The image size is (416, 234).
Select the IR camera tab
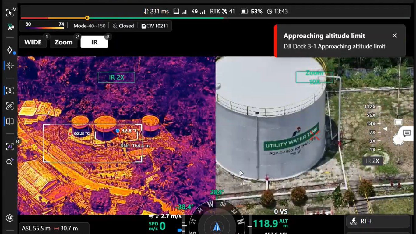tap(94, 42)
